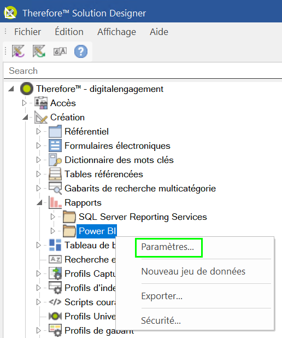Open the Aide menu
The width and height of the screenshot is (282, 338).
[x=159, y=32]
